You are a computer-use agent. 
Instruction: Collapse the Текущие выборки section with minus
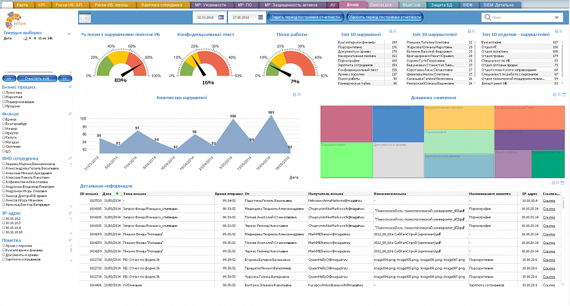click(69, 34)
